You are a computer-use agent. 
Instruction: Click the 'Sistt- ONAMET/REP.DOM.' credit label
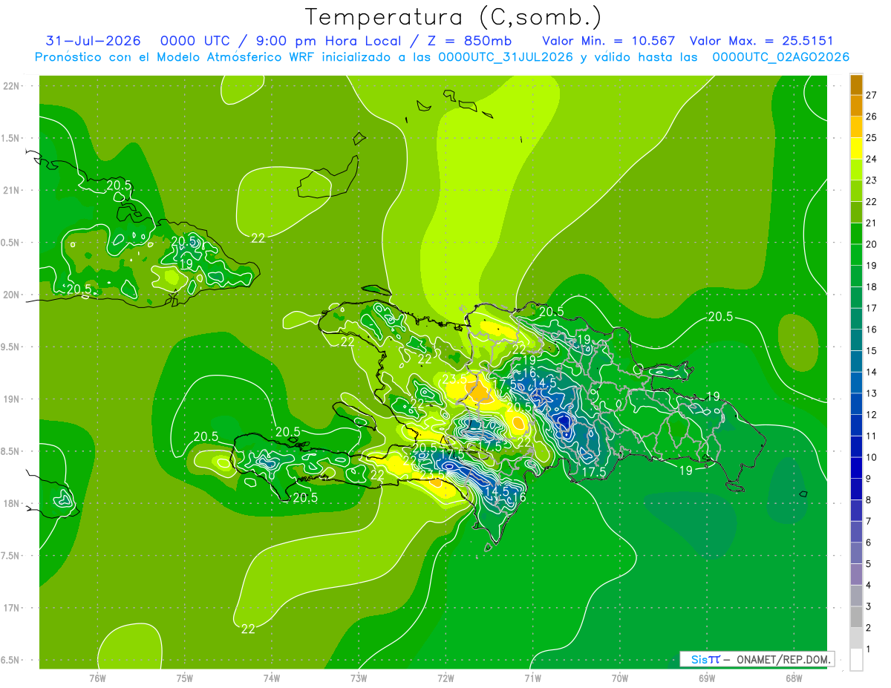tap(757, 659)
